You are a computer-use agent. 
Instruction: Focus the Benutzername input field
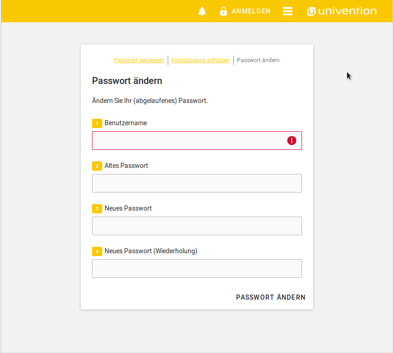point(188,141)
